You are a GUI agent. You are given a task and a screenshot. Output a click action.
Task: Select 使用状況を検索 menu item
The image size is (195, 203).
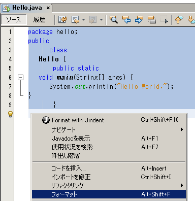click(109, 147)
